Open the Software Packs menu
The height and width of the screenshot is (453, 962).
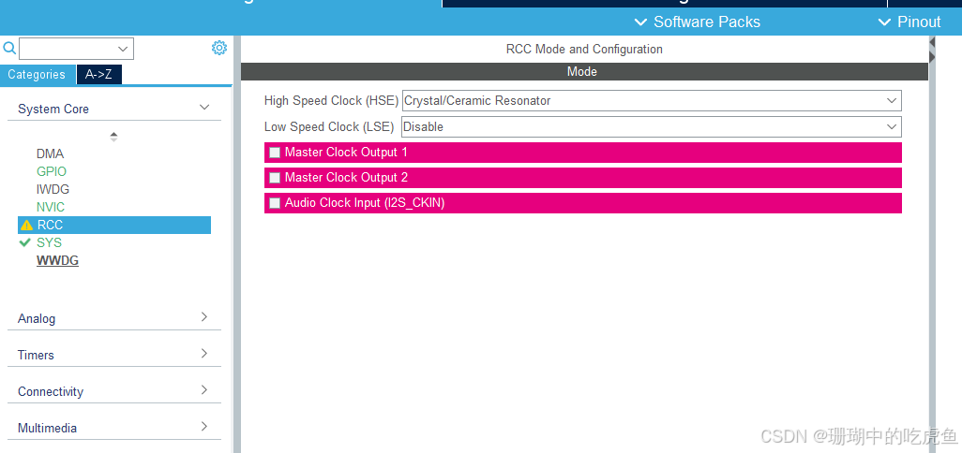click(698, 22)
